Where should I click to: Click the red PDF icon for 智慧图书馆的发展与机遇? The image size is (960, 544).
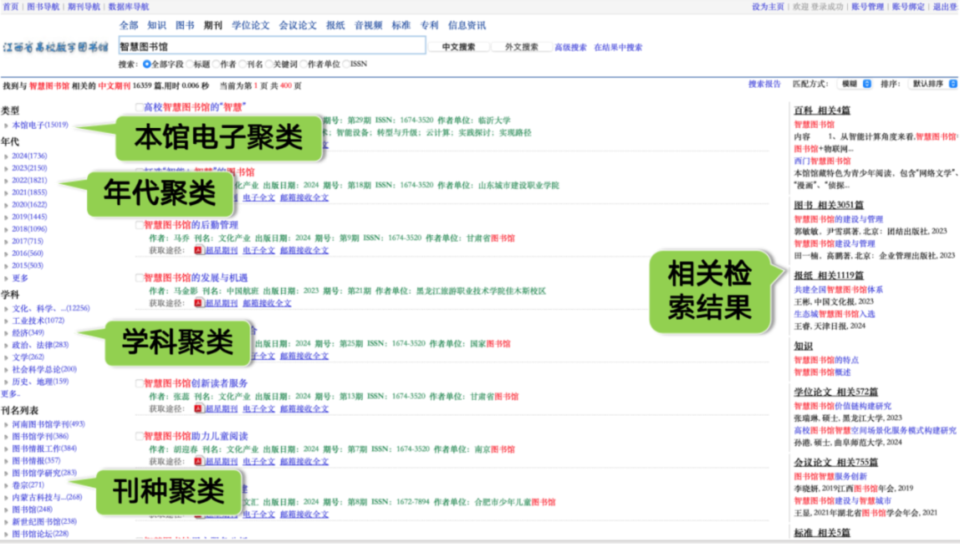click(198, 303)
